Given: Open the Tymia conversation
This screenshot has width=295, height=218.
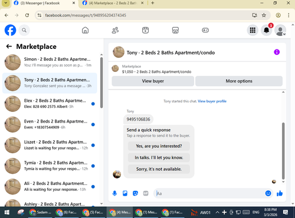Looking at the screenshot, I should pyautogui.click(x=50, y=166).
